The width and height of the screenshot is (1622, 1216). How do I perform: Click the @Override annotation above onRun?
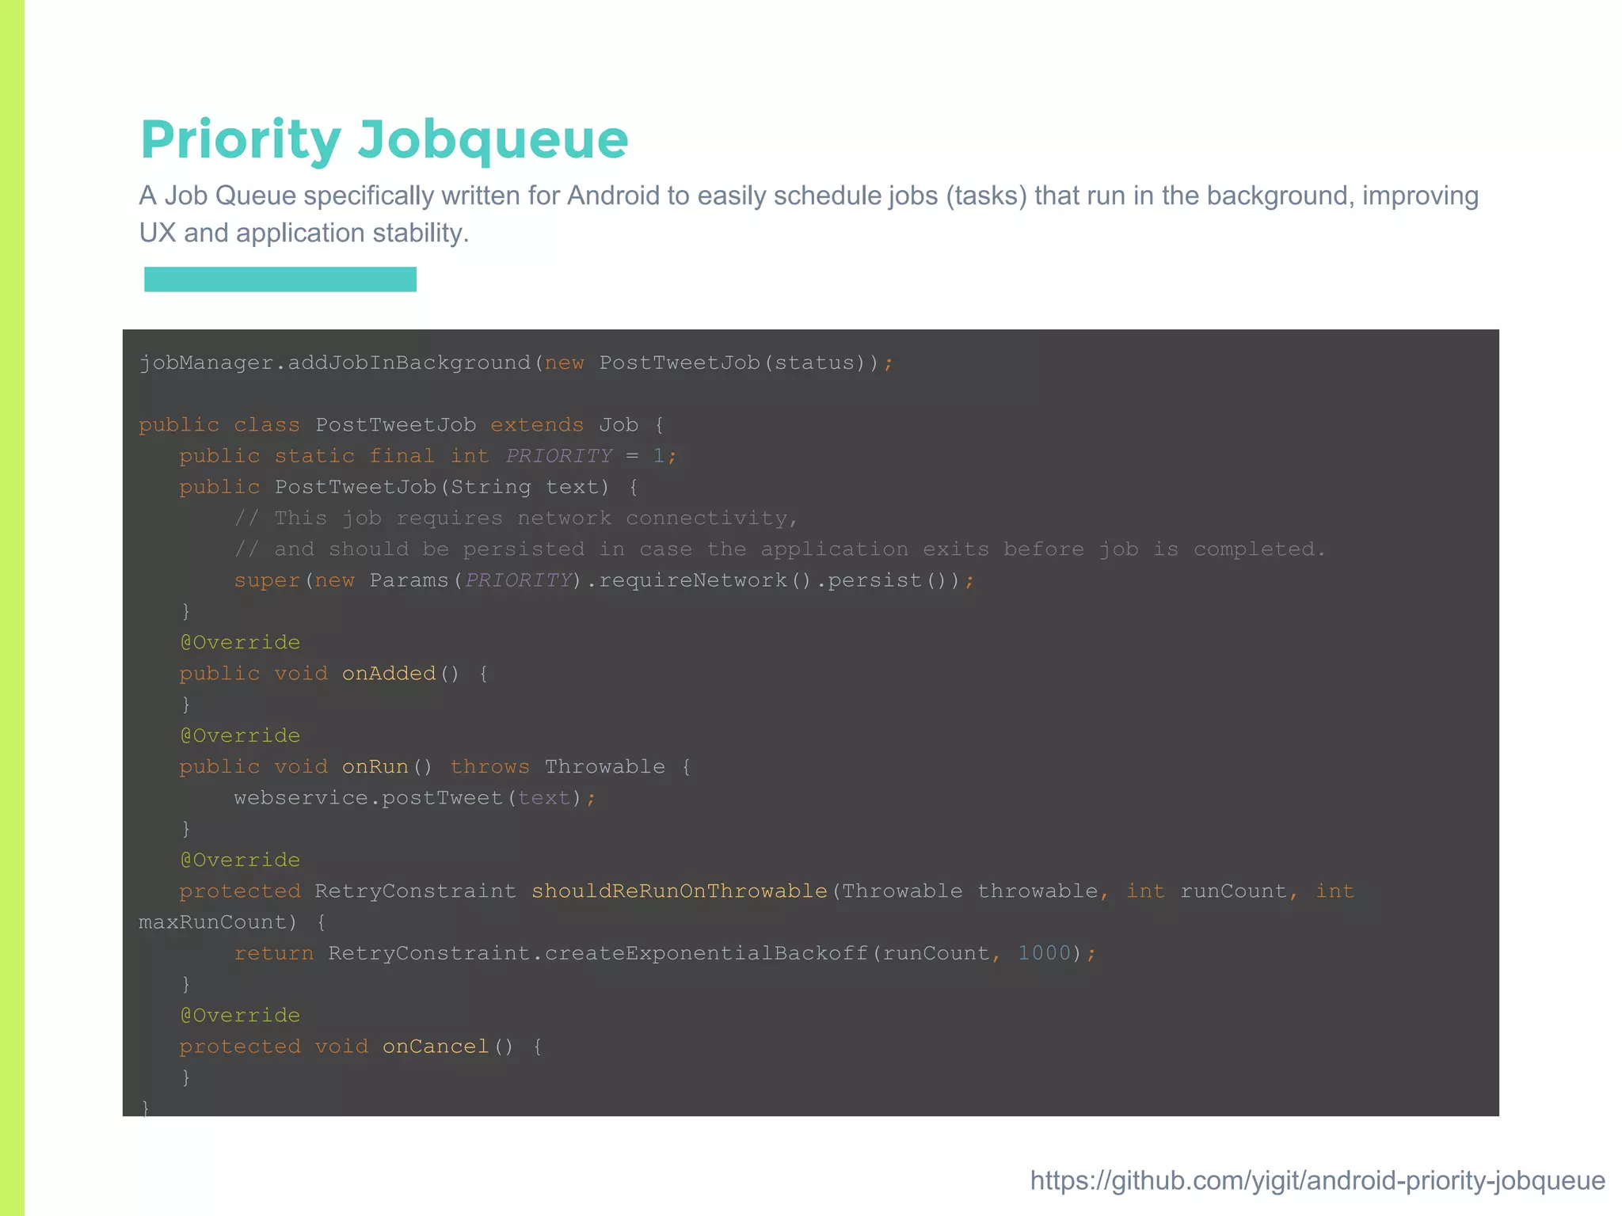pos(240,735)
